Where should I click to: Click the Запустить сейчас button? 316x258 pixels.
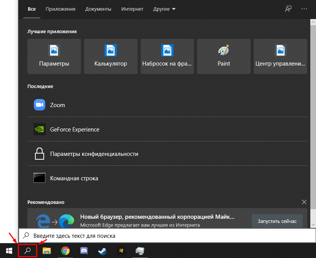[277, 221]
